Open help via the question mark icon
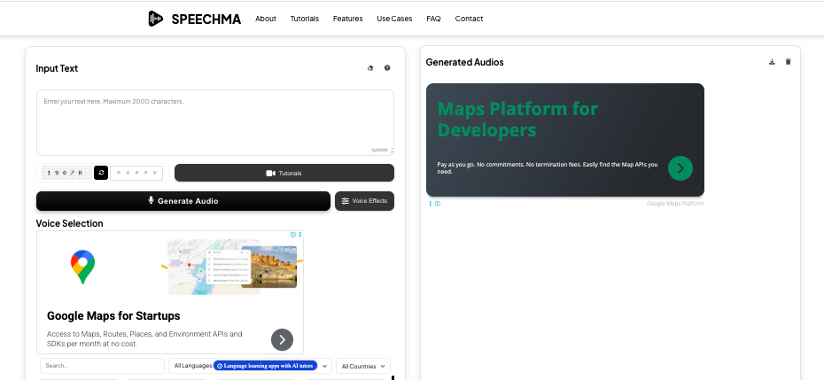 point(387,68)
